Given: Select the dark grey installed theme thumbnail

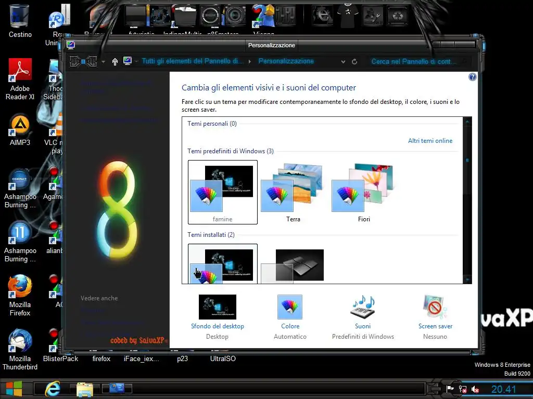Looking at the screenshot, I should pos(293,265).
